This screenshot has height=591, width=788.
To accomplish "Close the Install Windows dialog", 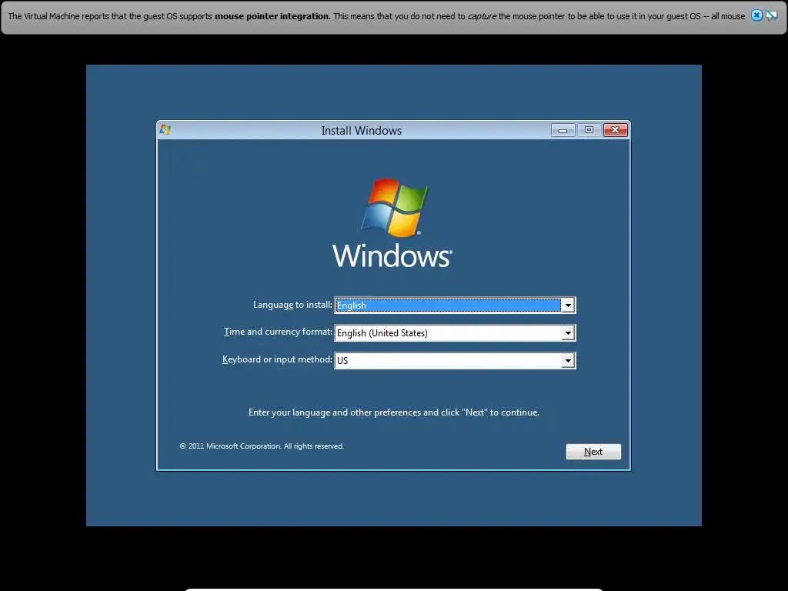I will pyautogui.click(x=615, y=130).
